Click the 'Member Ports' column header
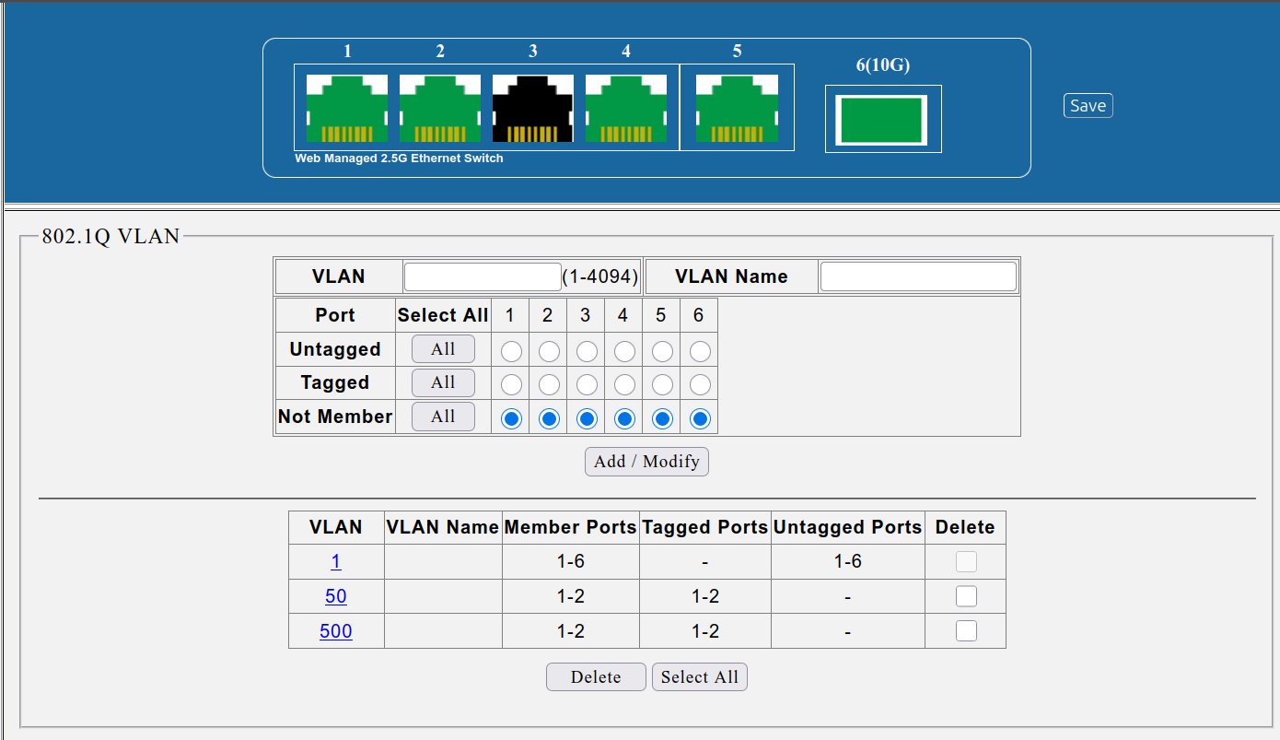The height and width of the screenshot is (740, 1280). [571, 527]
